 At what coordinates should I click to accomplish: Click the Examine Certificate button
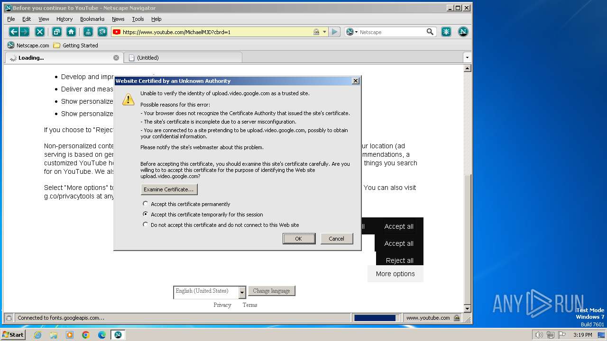(169, 189)
